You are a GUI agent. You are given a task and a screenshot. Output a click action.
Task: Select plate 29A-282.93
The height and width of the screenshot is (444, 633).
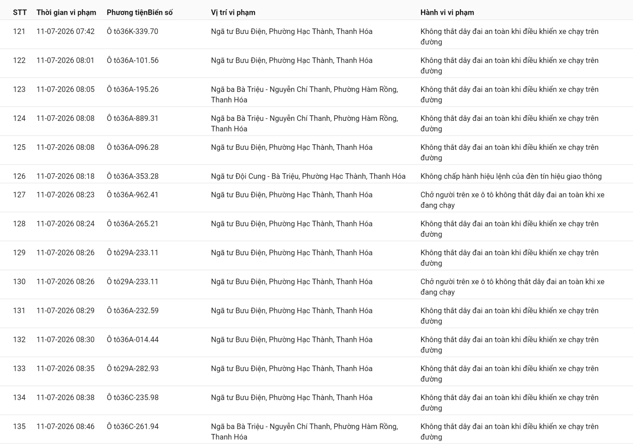[x=140, y=369]
